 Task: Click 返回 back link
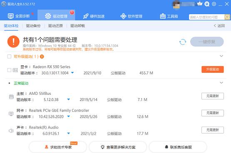click(219, 26)
